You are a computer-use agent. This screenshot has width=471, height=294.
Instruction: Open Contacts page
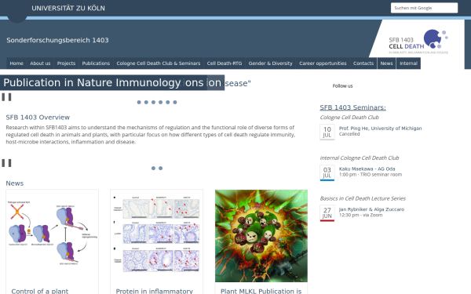coord(363,64)
